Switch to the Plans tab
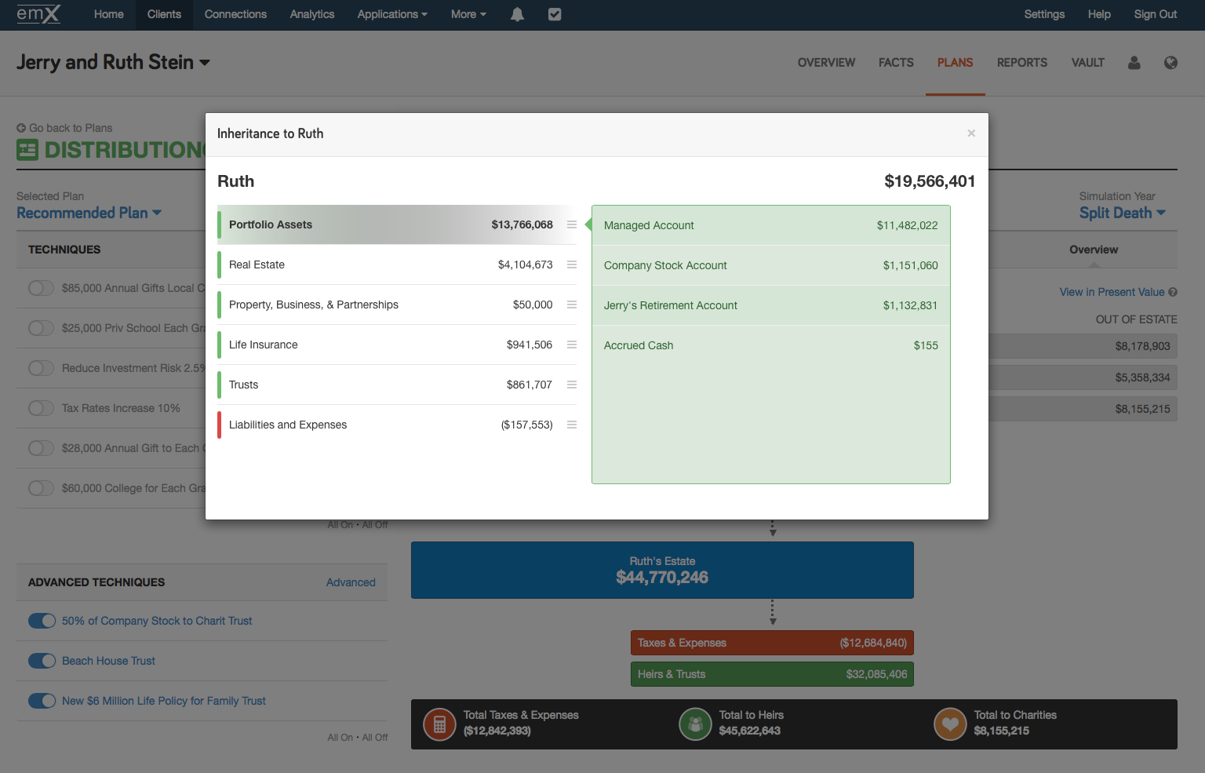The image size is (1205, 773). tap(955, 63)
